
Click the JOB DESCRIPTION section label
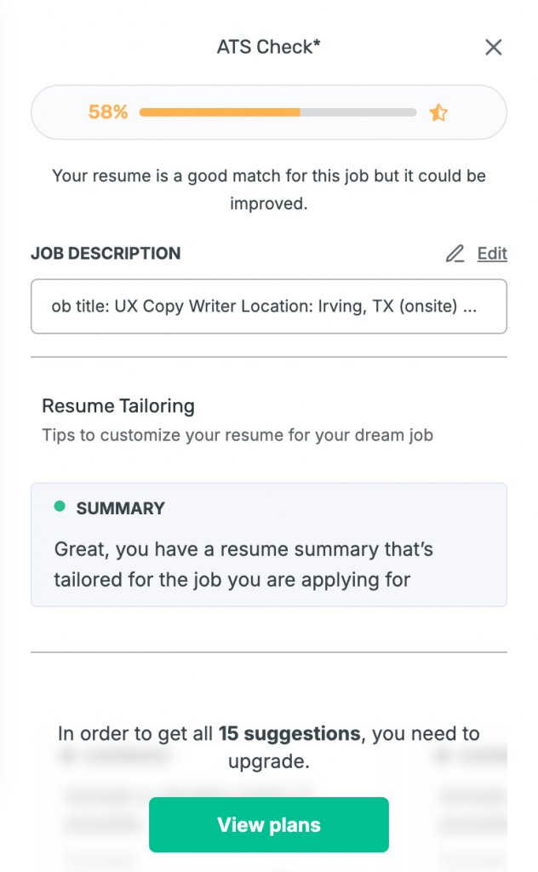[x=106, y=254]
